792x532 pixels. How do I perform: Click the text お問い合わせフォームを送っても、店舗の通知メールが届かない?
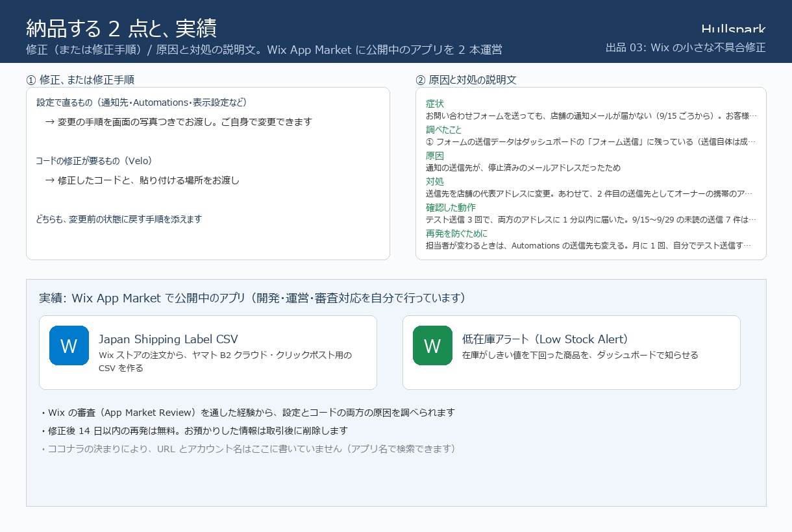point(591,115)
